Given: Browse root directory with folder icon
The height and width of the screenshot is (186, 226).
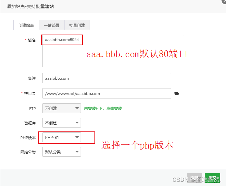Looking at the screenshot, I should point(177,93).
